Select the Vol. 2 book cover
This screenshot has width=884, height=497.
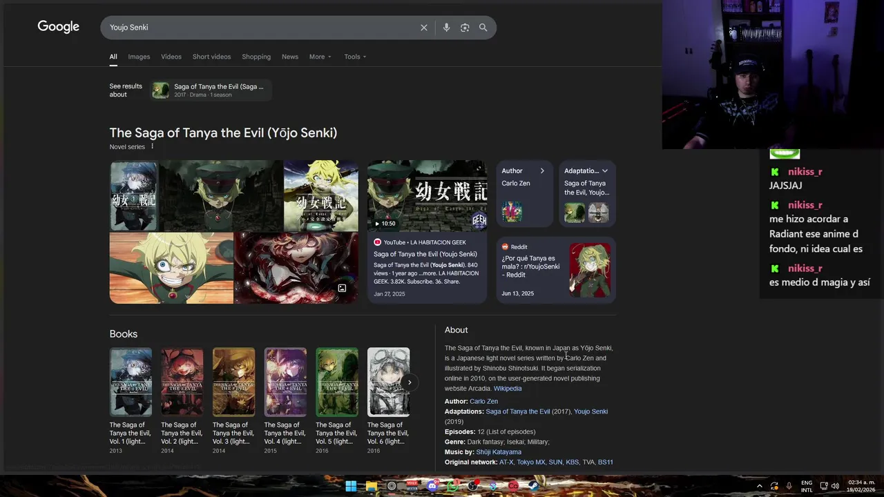(182, 382)
